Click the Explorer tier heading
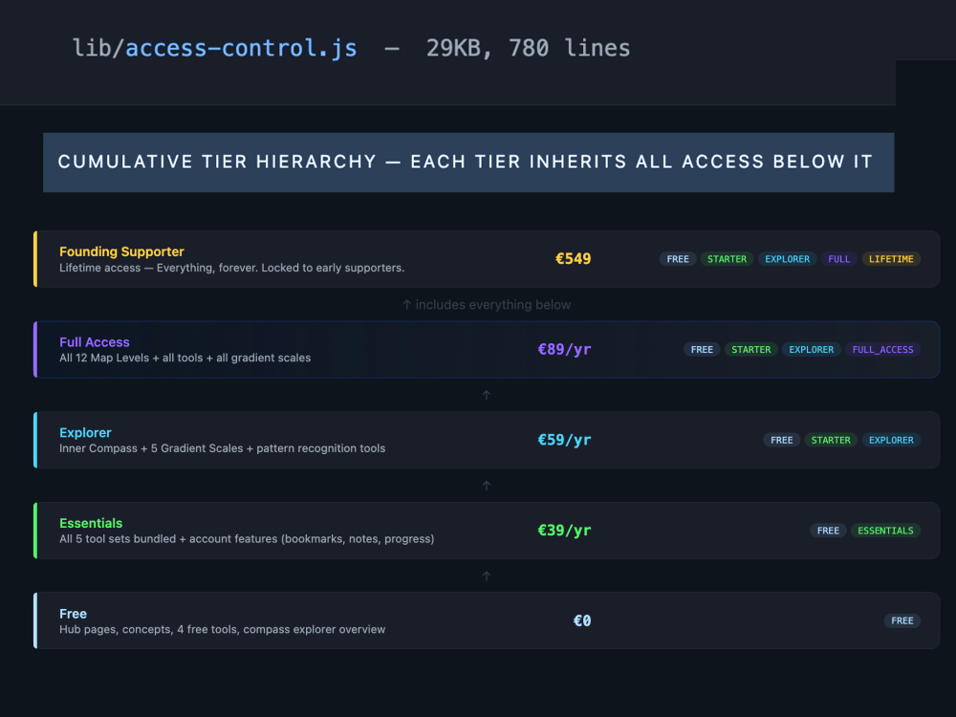 (x=85, y=433)
